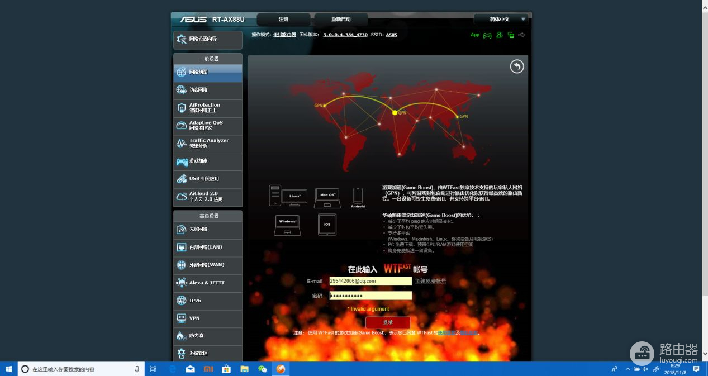Click the 注销 logout button
The image size is (708, 376).
(284, 20)
